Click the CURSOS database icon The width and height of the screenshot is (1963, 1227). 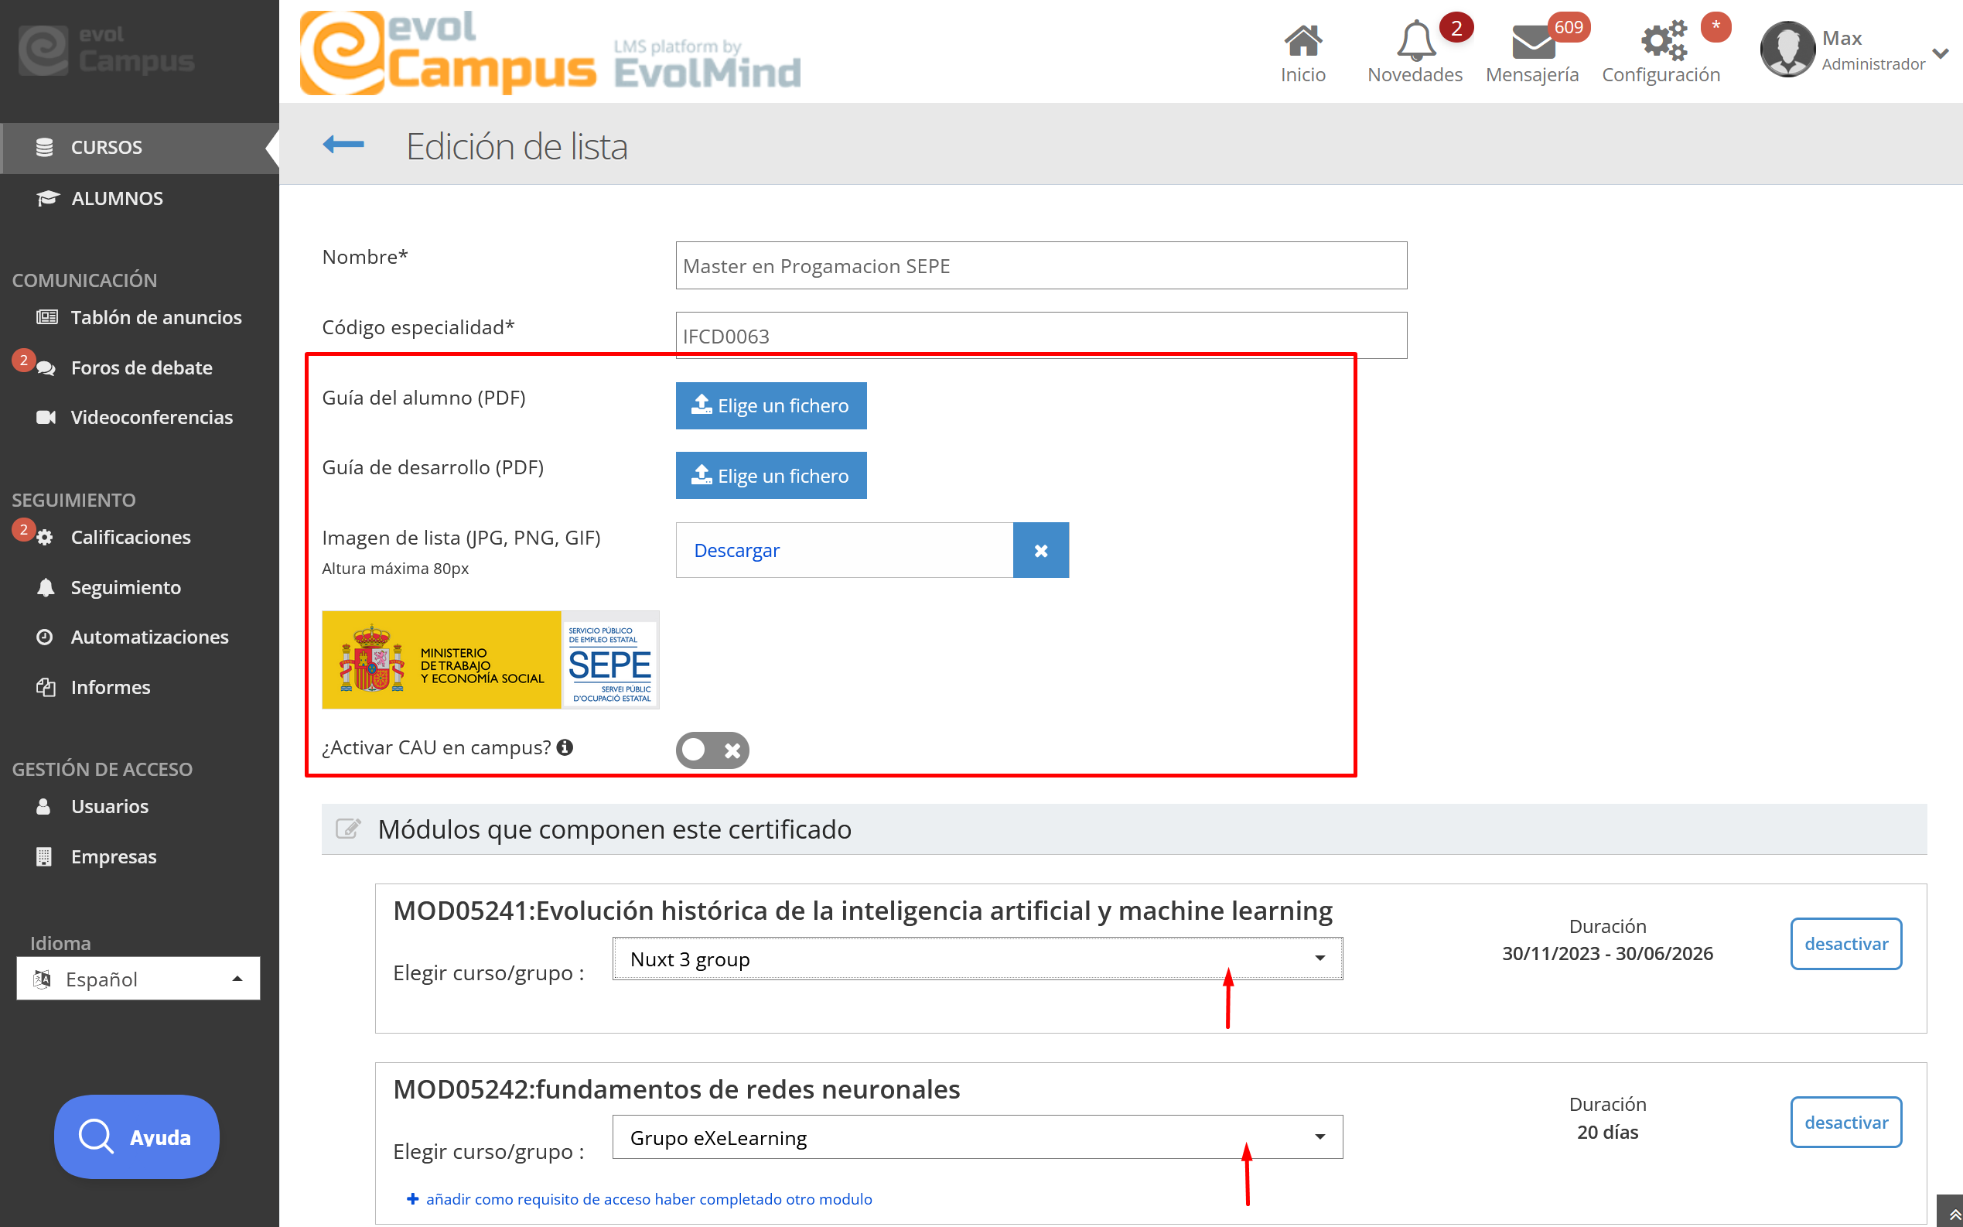45,148
